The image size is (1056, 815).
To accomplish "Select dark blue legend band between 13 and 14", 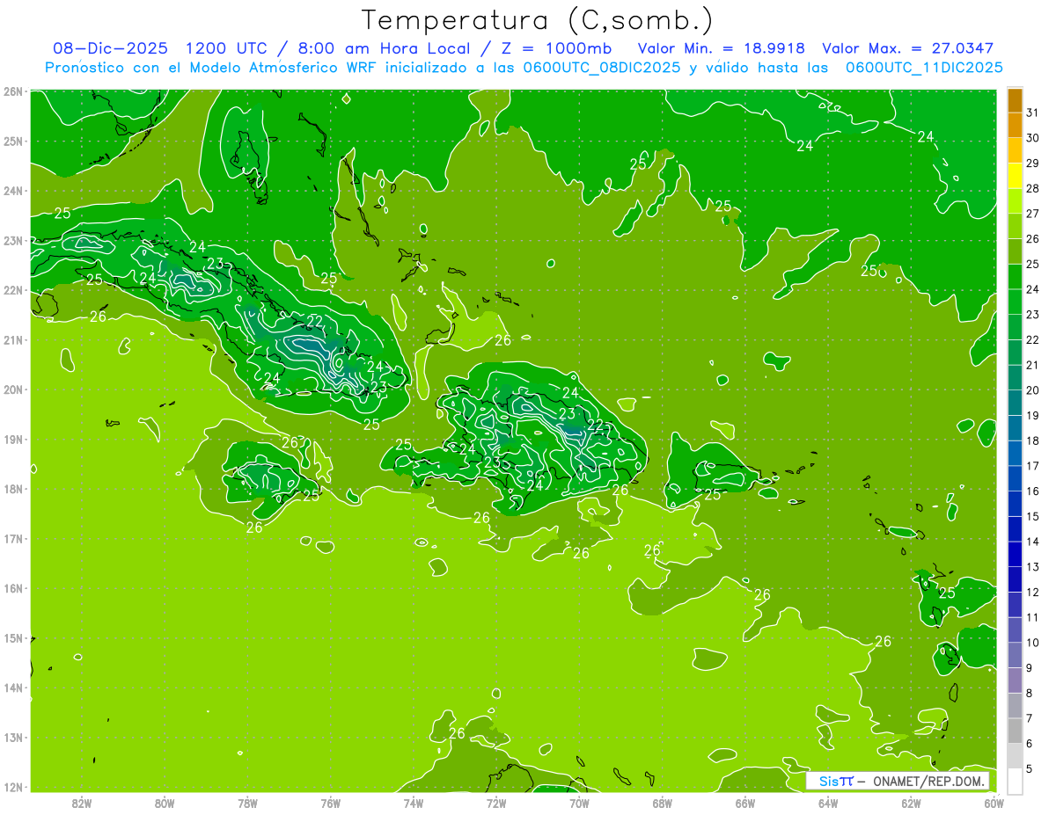I will 1016,554.
